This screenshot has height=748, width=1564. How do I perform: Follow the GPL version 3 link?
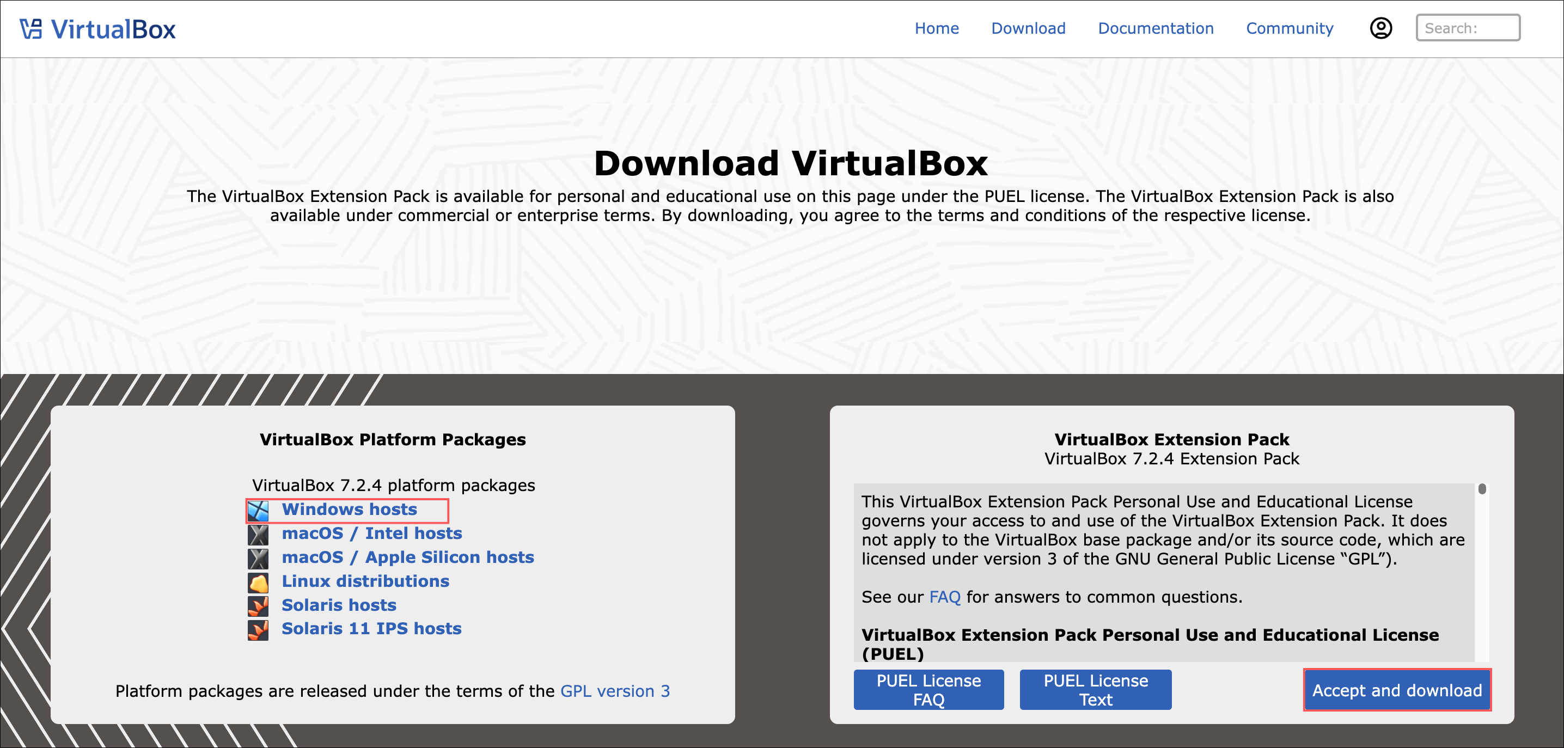click(614, 691)
